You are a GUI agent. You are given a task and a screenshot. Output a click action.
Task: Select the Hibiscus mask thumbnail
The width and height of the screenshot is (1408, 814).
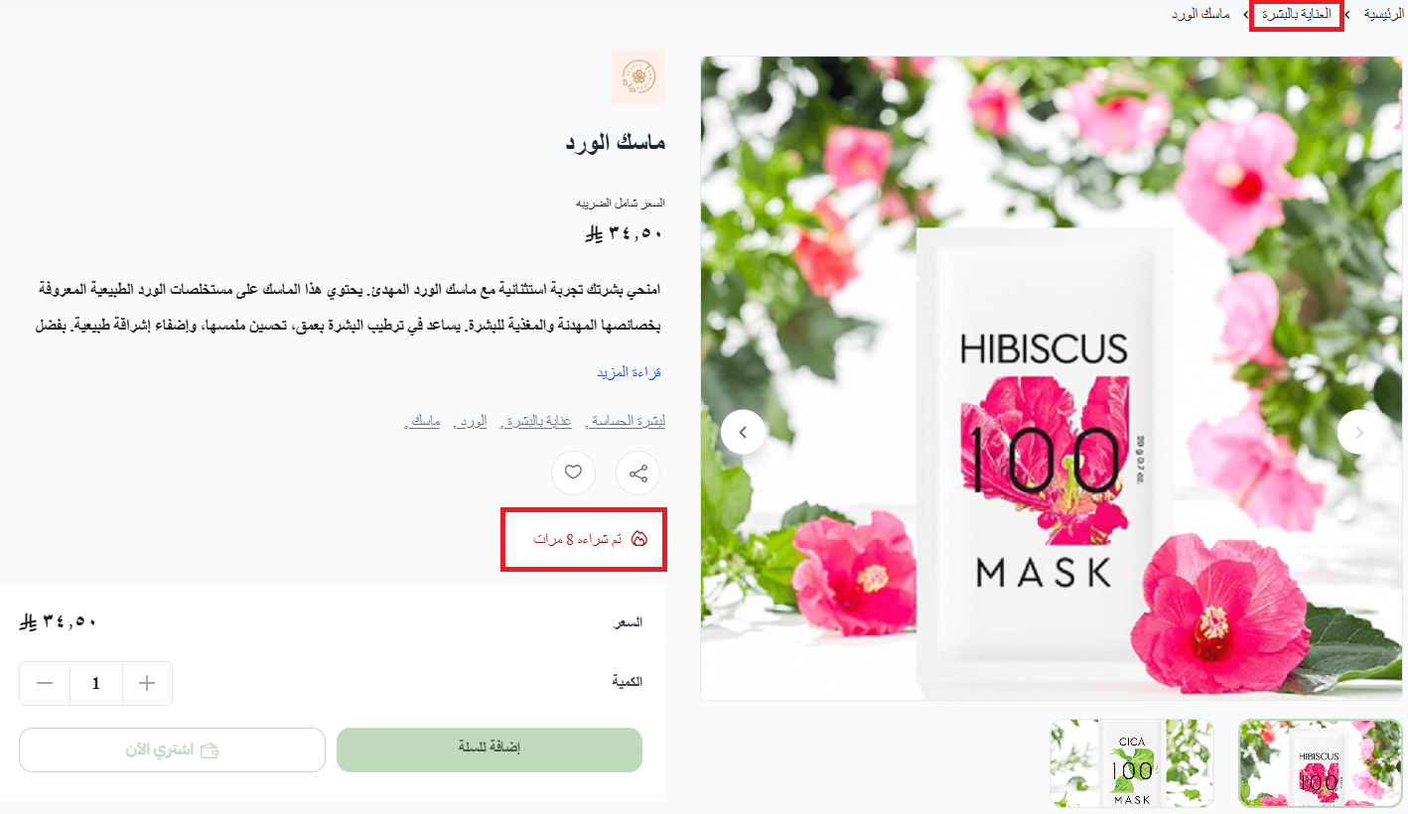point(1321,762)
